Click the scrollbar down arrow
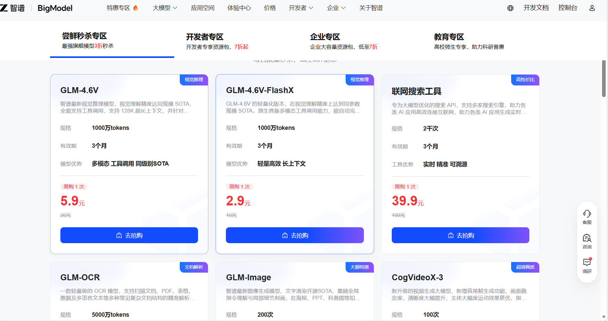 (x=604, y=317)
